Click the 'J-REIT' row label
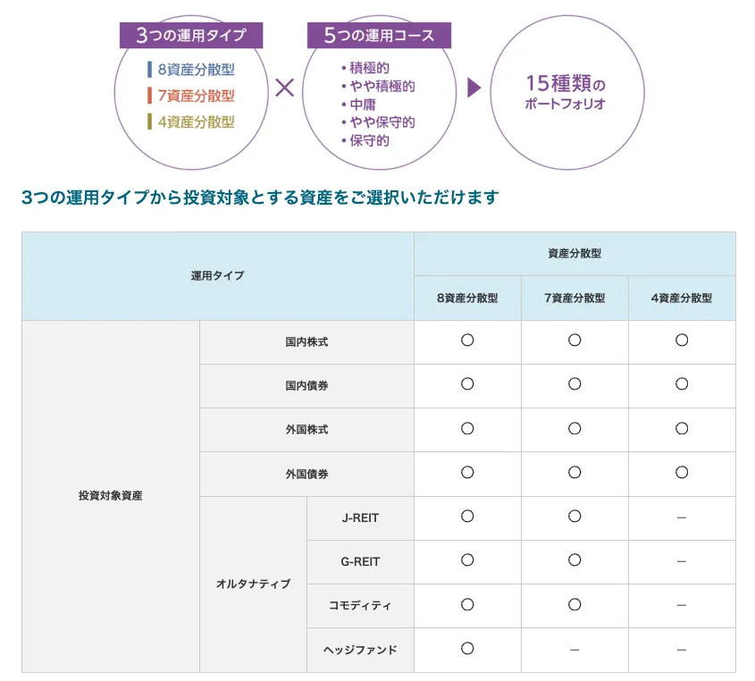Image resolution: width=755 pixels, height=681 pixels. coord(360,518)
